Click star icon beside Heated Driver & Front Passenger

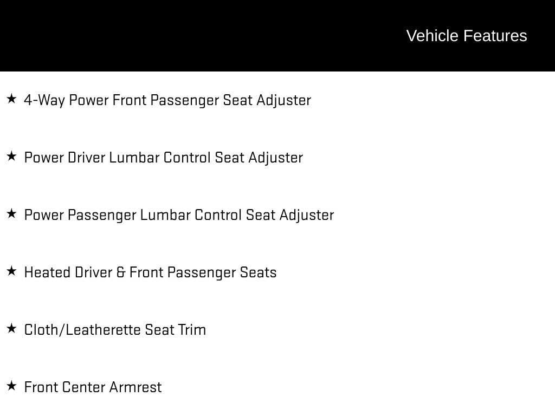[12, 271]
